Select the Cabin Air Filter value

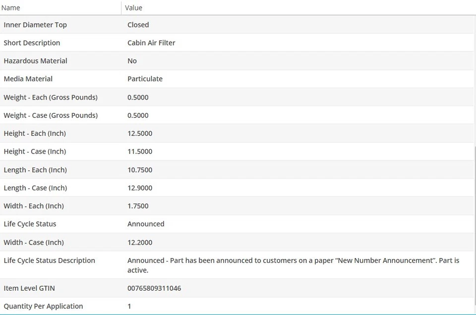tap(151, 43)
